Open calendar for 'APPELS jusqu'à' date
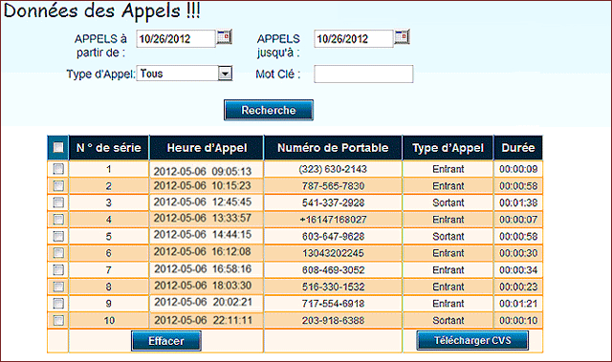 click(x=402, y=37)
